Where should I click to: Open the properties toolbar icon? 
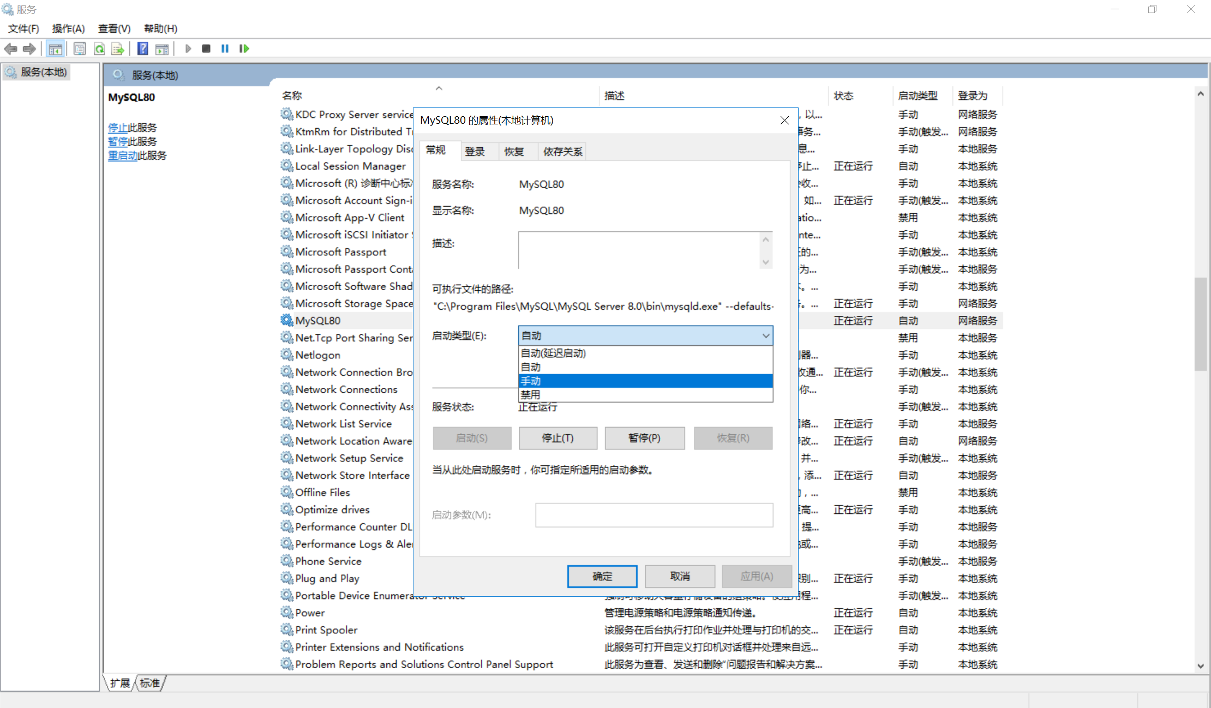pyautogui.click(x=80, y=49)
